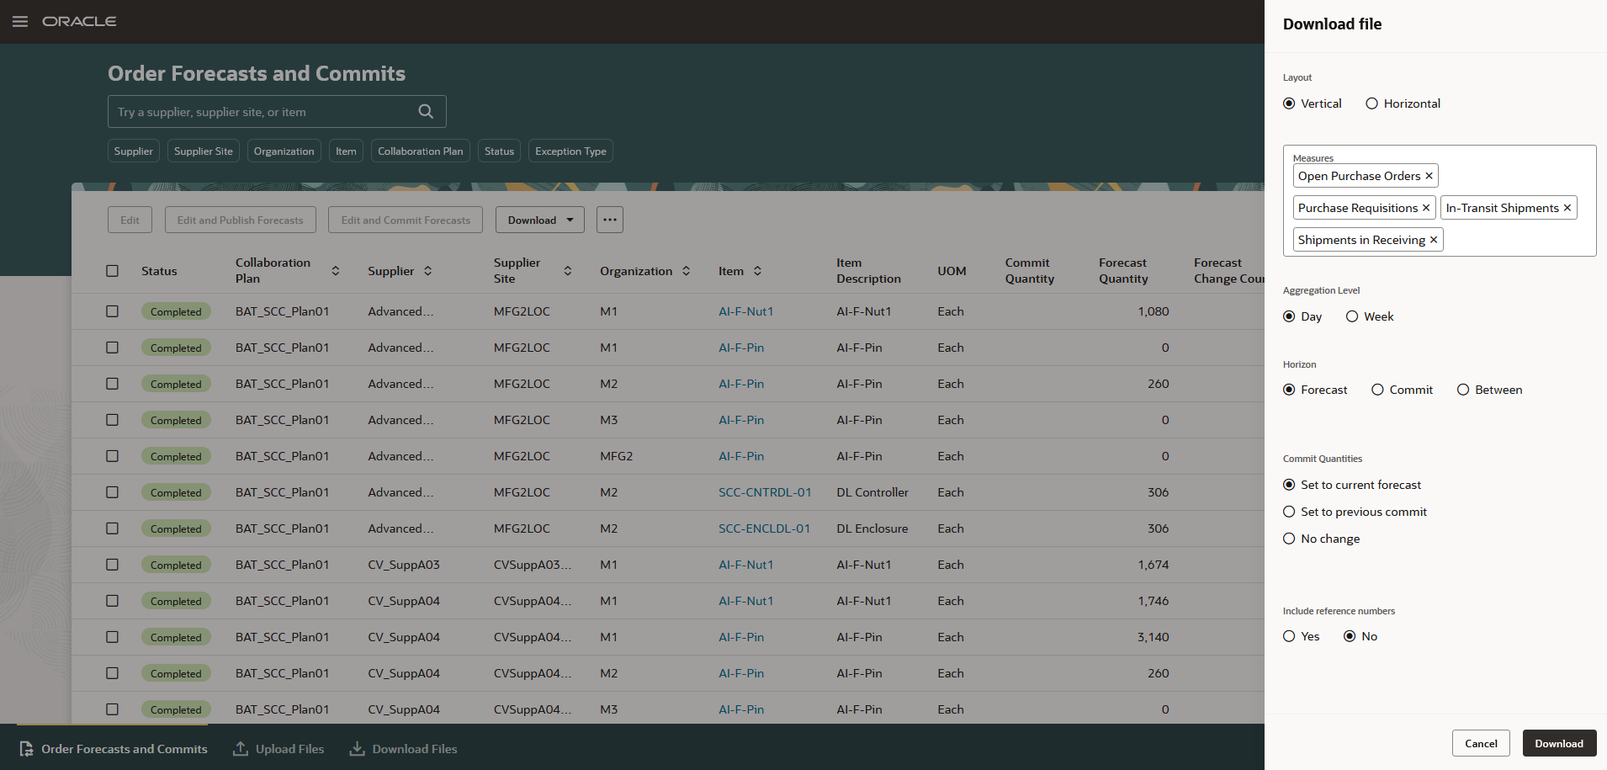Click the MFG2 organization cell

point(616,456)
